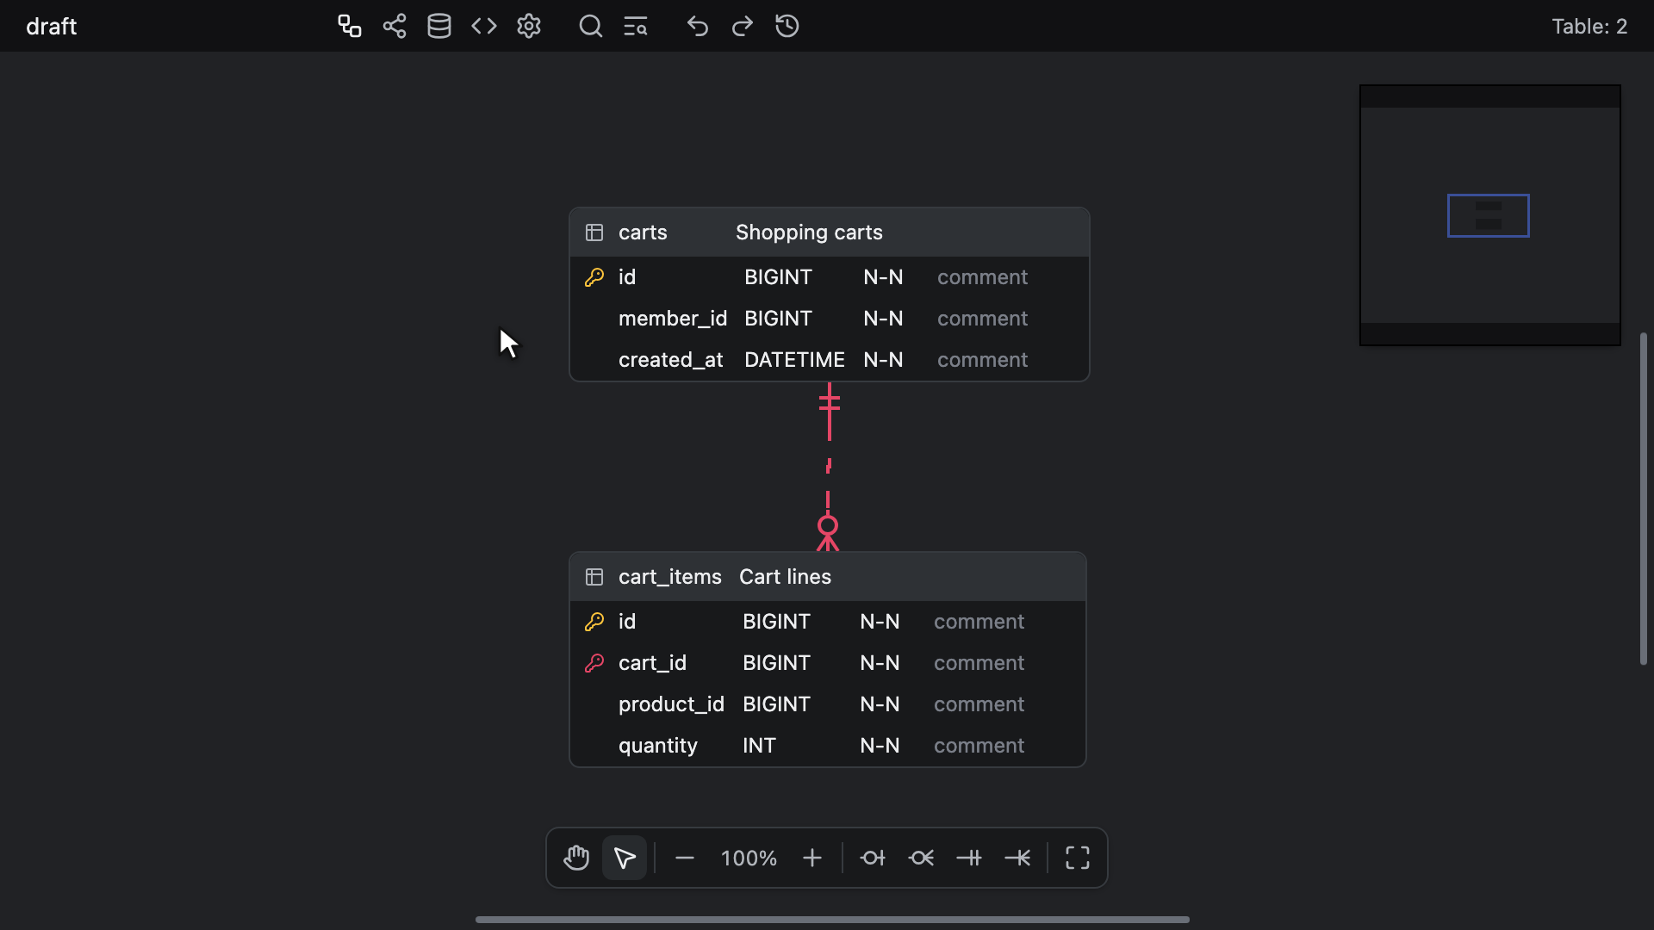Select one-only relationship tool

(x=969, y=858)
